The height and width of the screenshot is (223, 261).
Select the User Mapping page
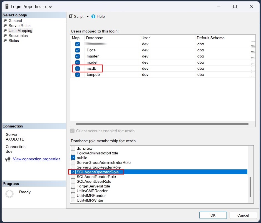[20, 31]
